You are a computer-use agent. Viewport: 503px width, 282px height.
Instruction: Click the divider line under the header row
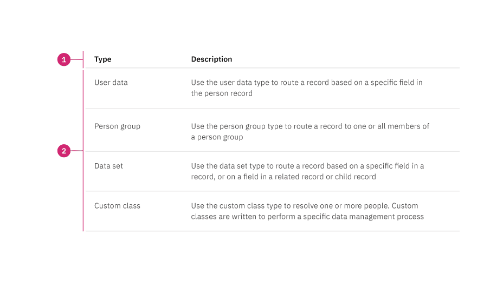[x=271, y=68]
